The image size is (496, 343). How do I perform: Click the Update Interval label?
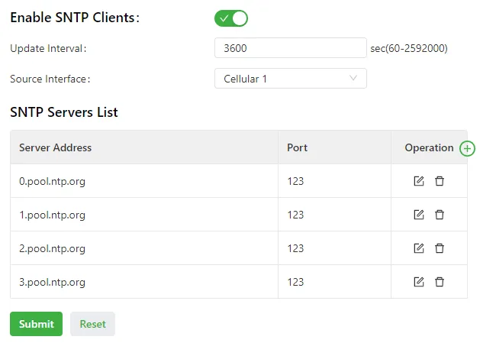48,48
